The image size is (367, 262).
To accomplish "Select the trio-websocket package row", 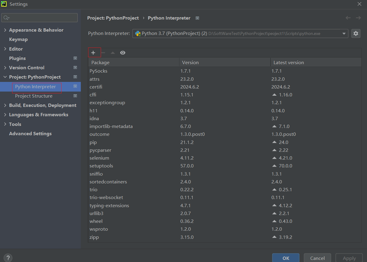I will coord(225,197).
